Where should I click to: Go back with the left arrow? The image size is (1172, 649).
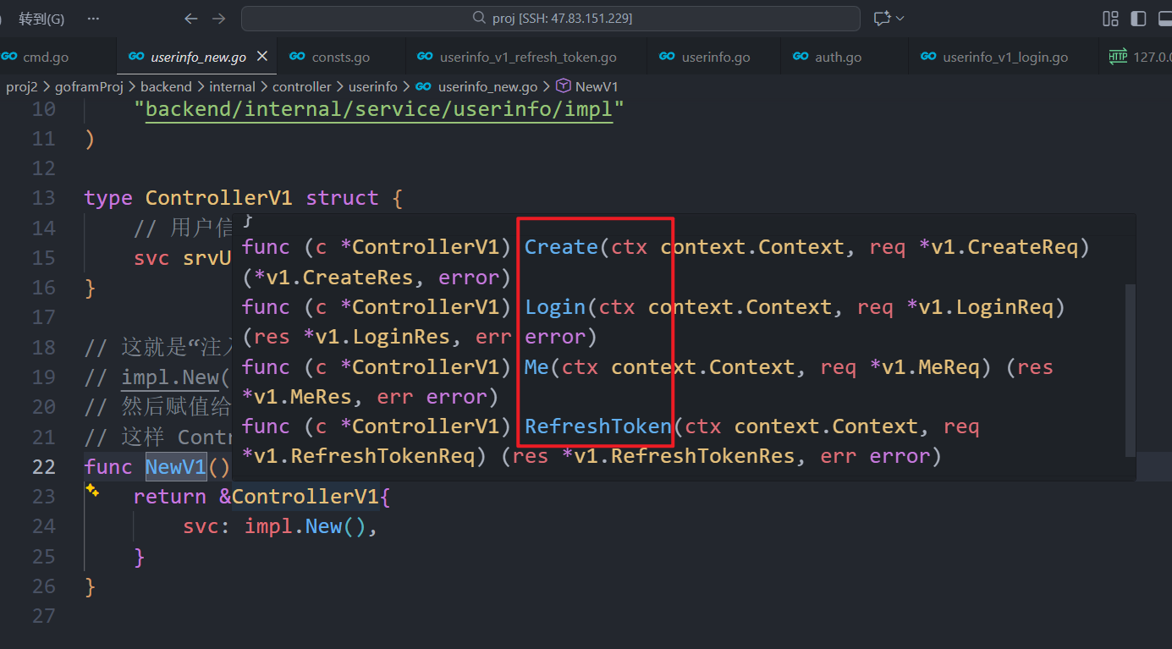click(x=191, y=18)
